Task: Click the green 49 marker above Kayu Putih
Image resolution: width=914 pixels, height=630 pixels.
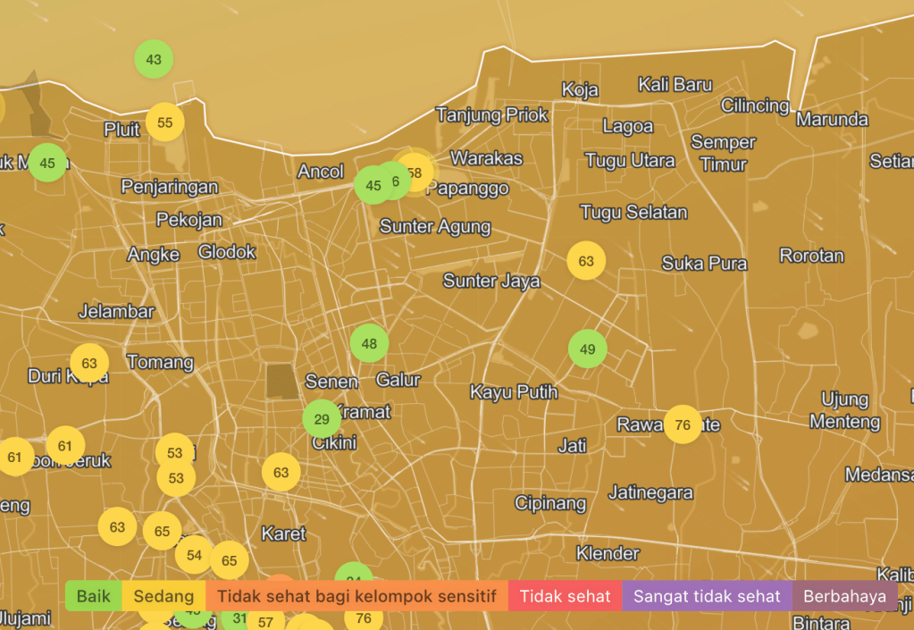Action: pyautogui.click(x=587, y=349)
